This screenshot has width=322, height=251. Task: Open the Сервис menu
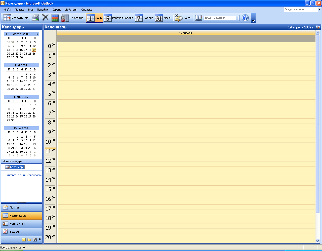(56, 10)
